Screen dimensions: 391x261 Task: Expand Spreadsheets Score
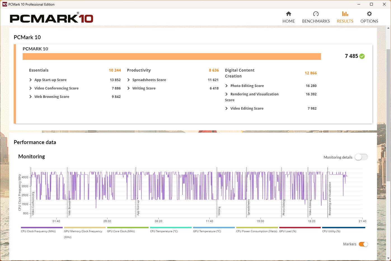pyautogui.click(x=128, y=80)
